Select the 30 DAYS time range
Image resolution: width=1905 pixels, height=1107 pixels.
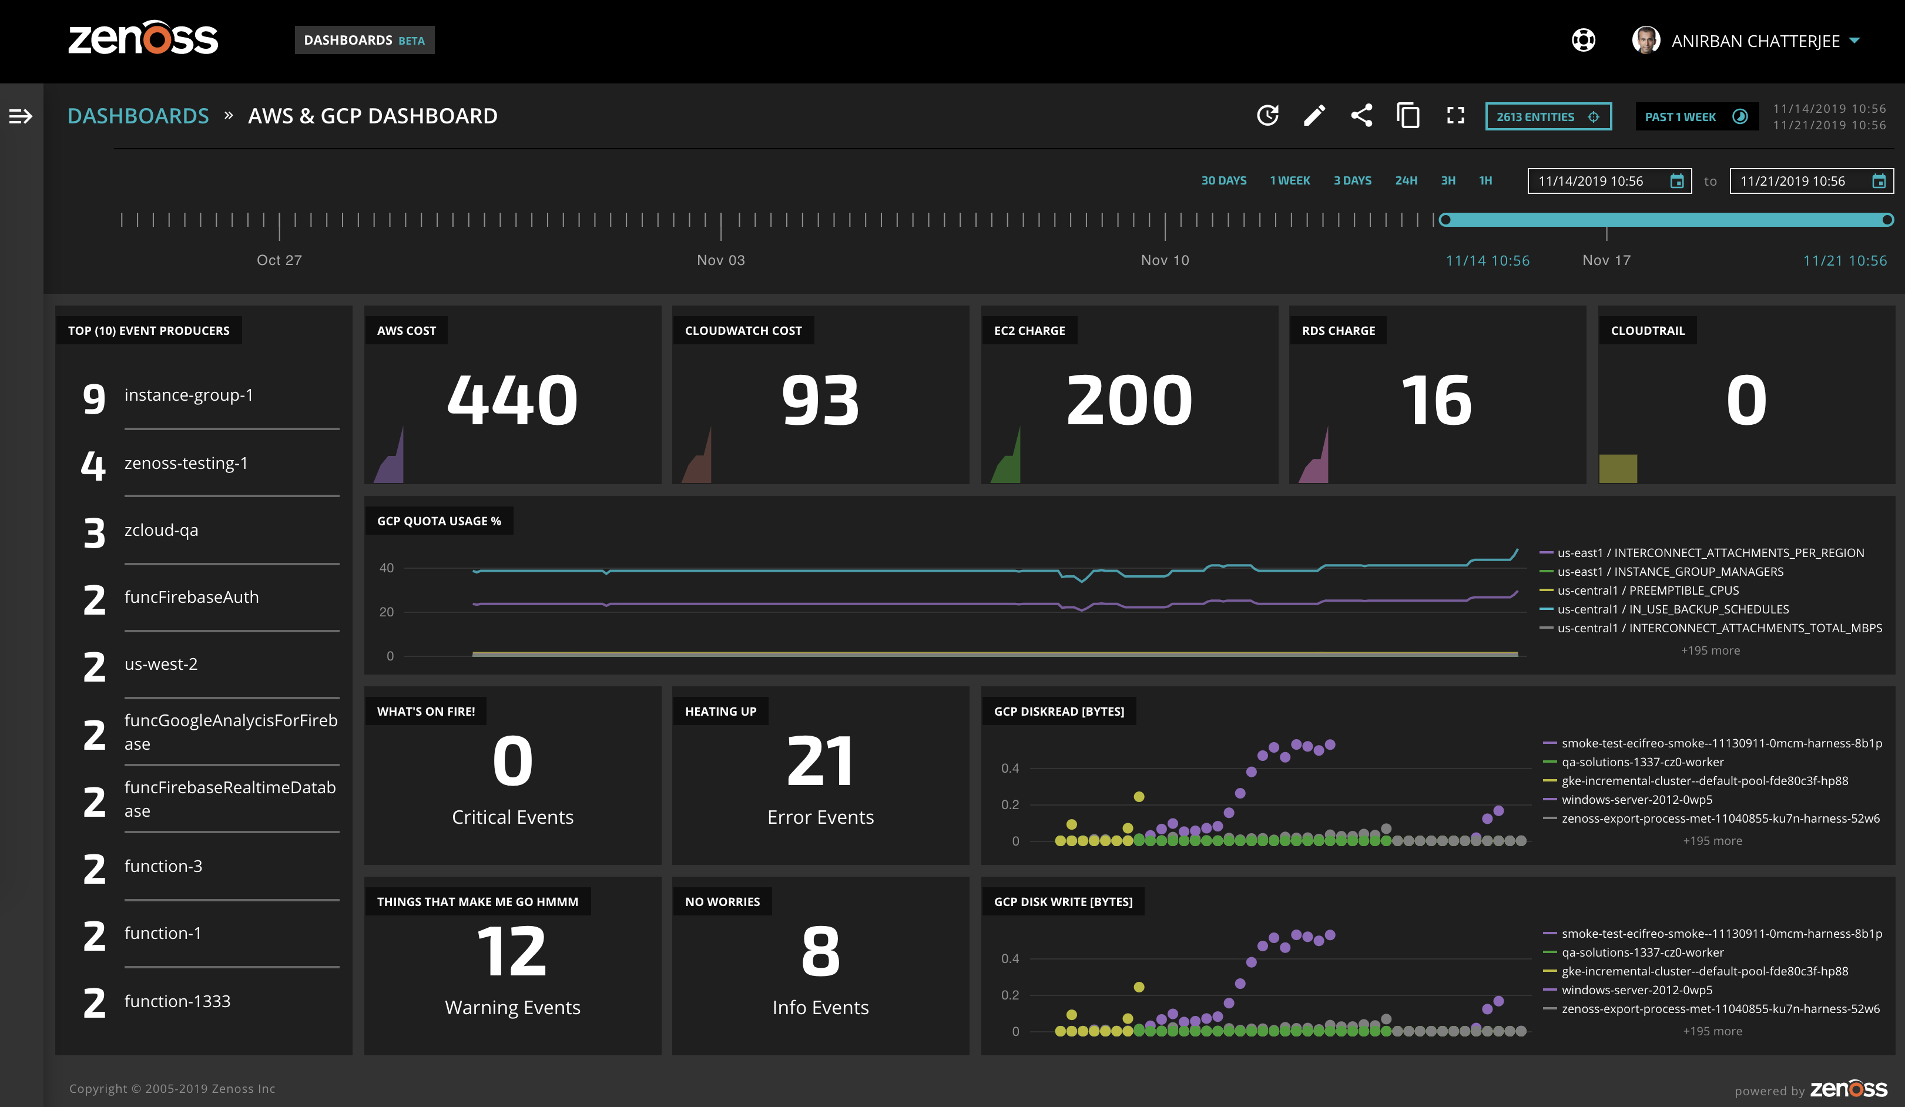point(1223,181)
